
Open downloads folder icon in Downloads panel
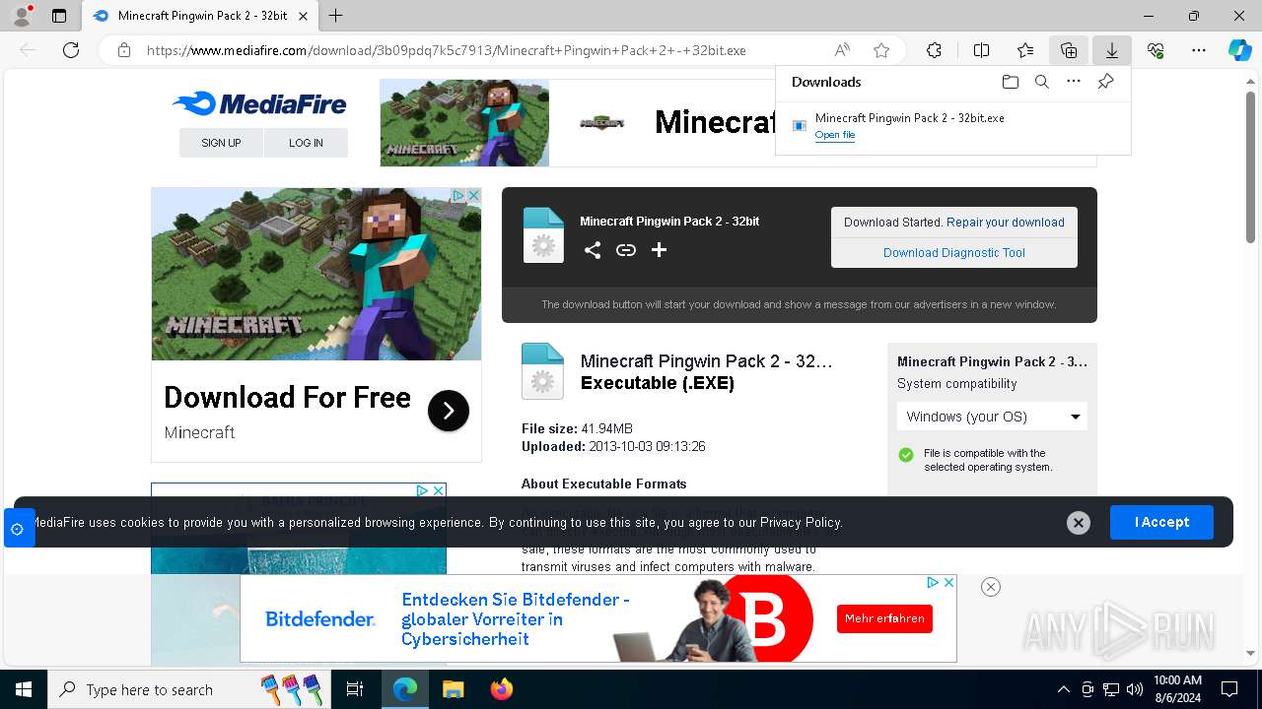(1011, 82)
